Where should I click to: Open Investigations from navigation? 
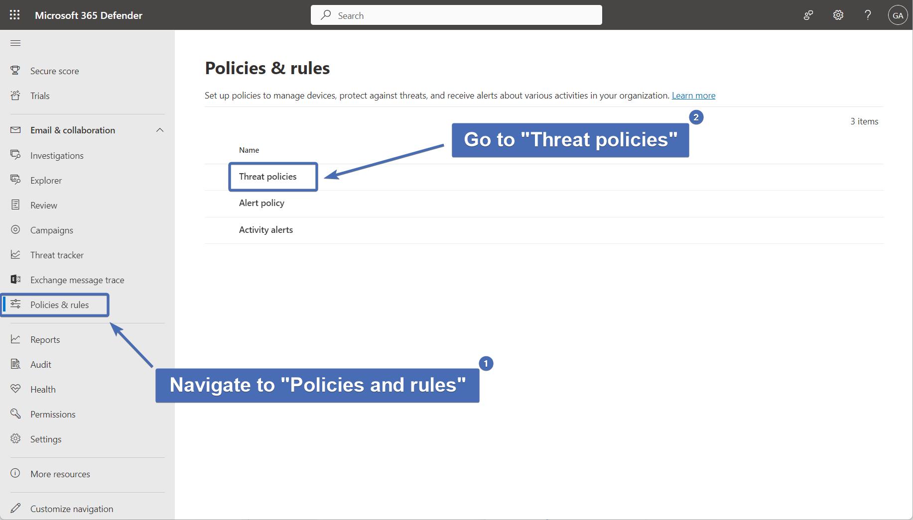57,156
